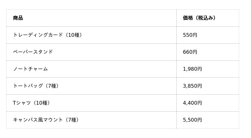251x138 pixels.
Task: Select the ペーパースタンド product cell
Action: (33, 52)
